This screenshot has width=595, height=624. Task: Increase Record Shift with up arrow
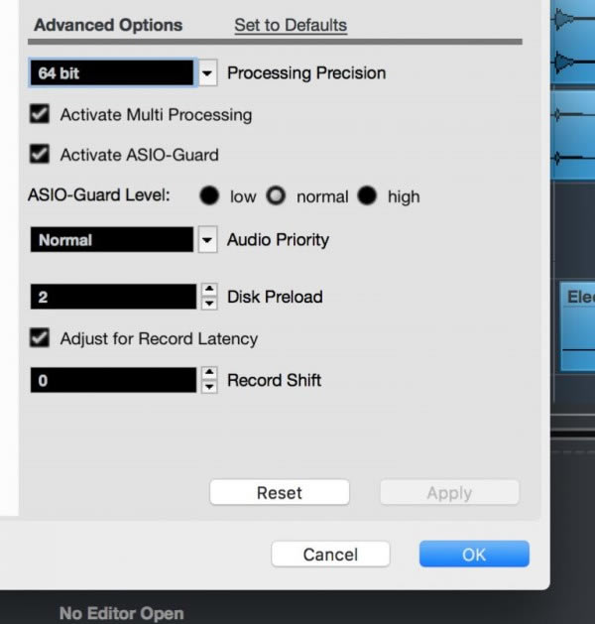(x=208, y=374)
